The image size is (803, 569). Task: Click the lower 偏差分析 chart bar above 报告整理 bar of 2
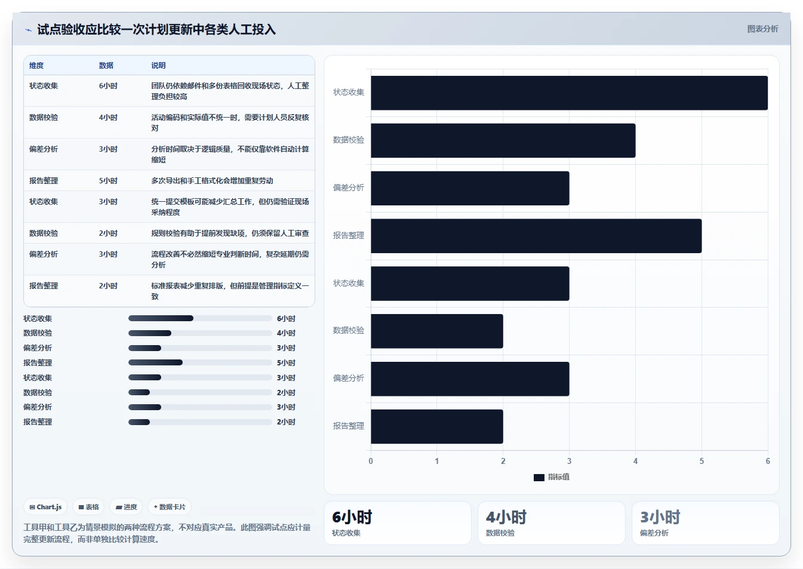tap(470, 379)
